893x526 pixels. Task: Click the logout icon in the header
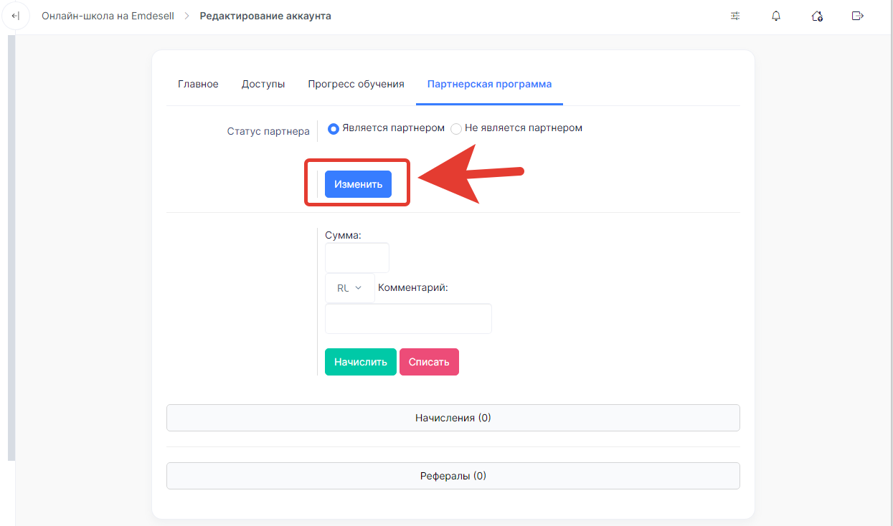(856, 16)
